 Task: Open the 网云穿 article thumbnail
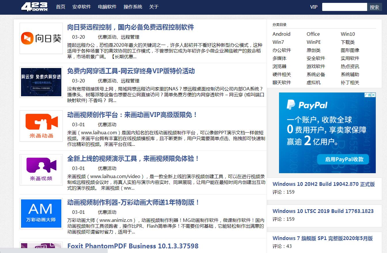[41, 82]
